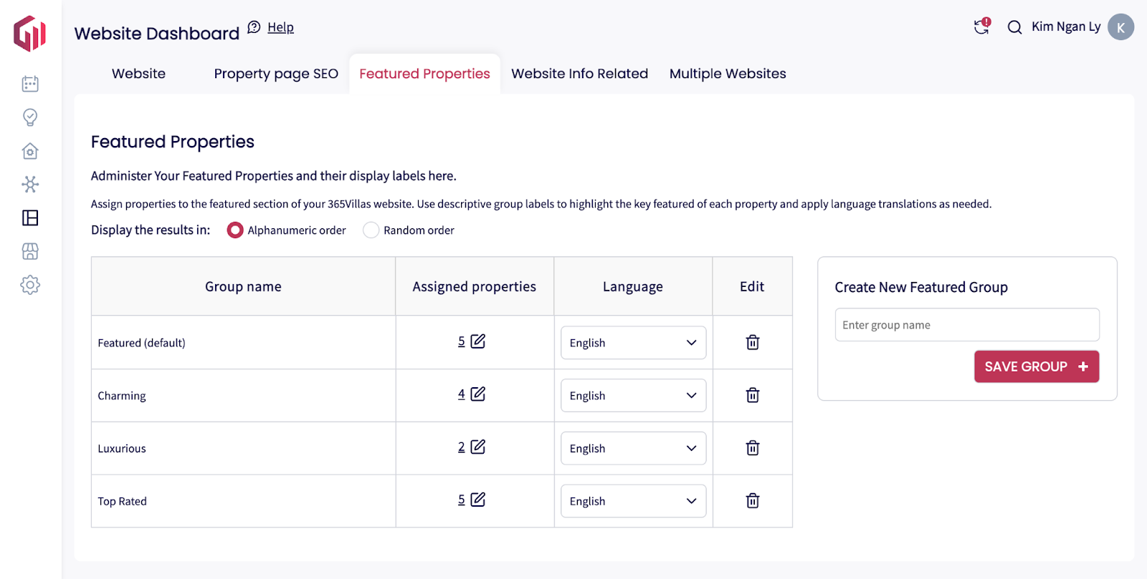Image resolution: width=1147 pixels, height=579 pixels.
Task: Open the lightbulb checkmark sidebar icon
Action: point(30,117)
